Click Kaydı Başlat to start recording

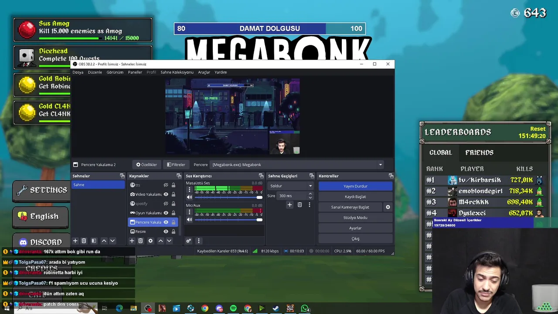tap(355, 197)
